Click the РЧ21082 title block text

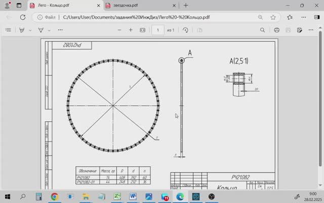pyautogui.click(x=240, y=177)
